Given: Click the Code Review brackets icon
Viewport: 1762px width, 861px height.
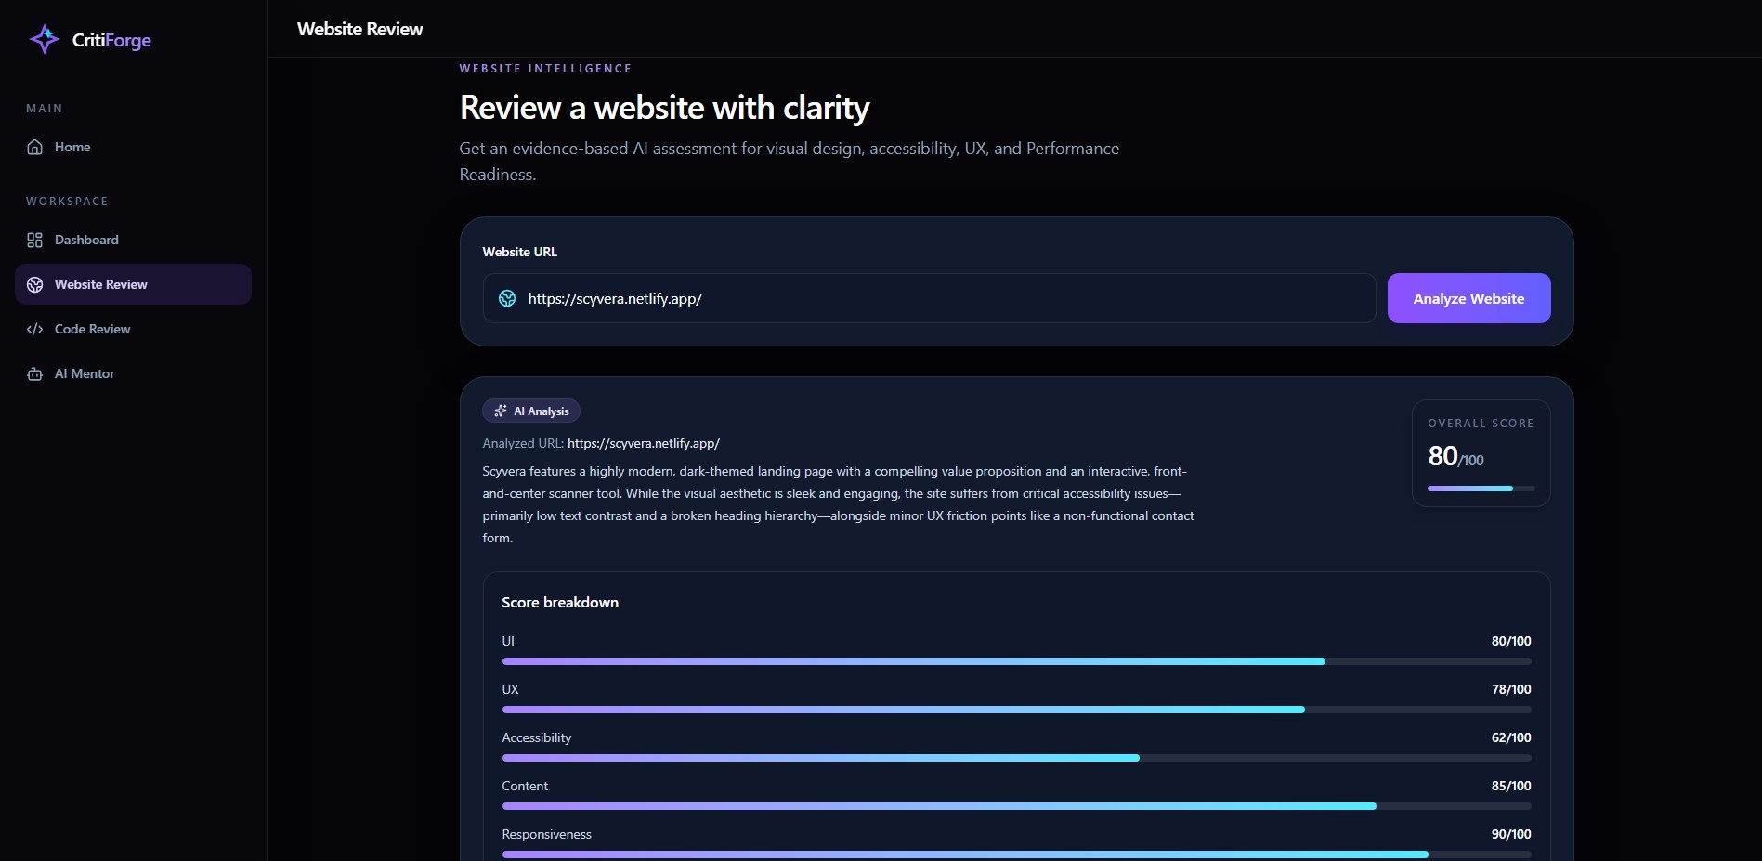Looking at the screenshot, I should click(x=35, y=329).
